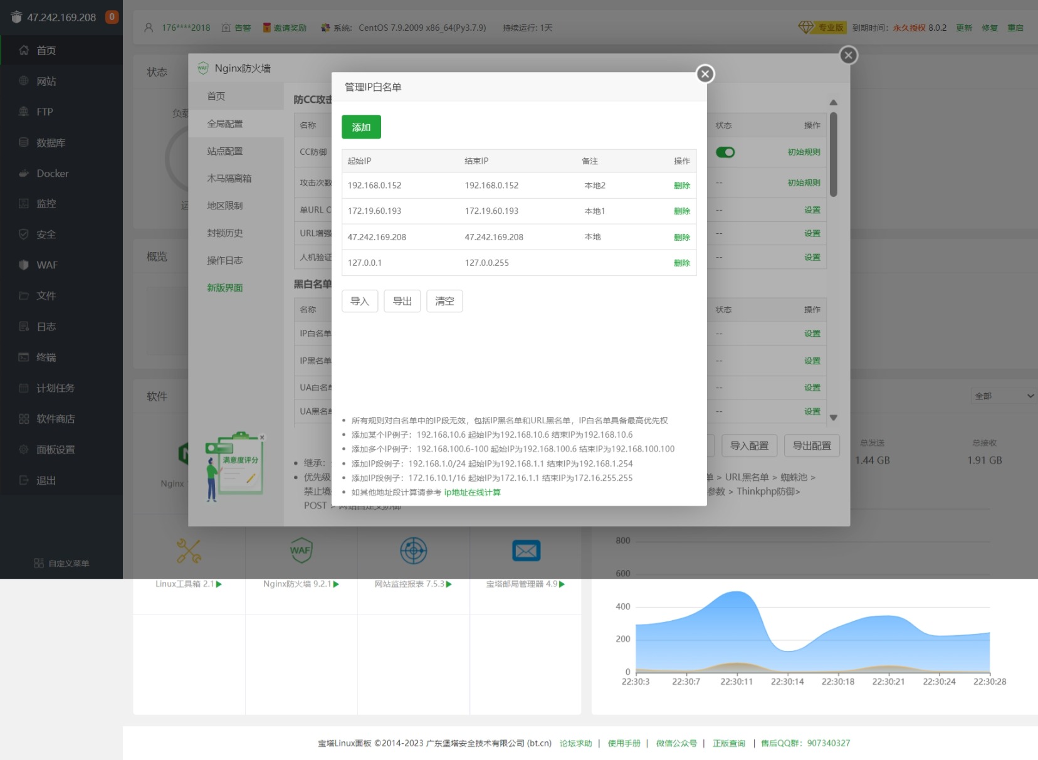Click the 清空 button
Viewport: 1038px width, 760px height.
(444, 301)
